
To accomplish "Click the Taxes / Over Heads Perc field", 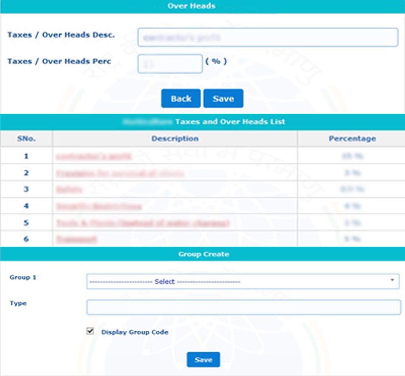I will (x=170, y=64).
